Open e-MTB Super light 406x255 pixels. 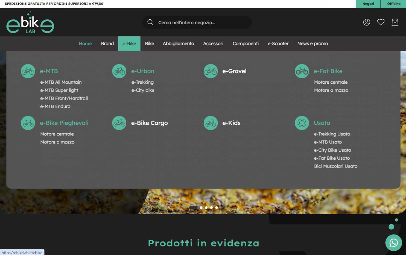[x=59, y=90]
